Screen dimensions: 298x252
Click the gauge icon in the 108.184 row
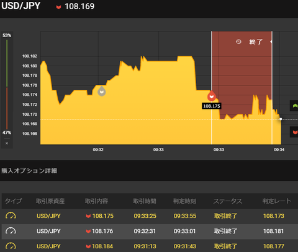(11, 246)
